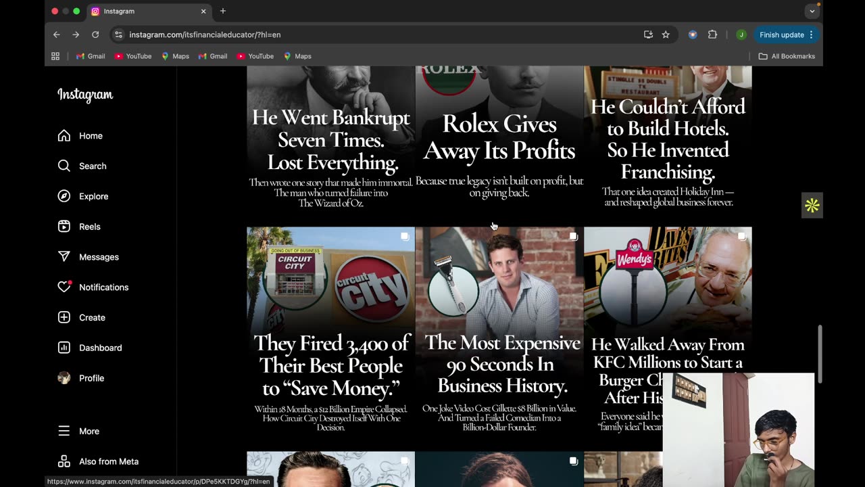
Task: Go forward in browser history
Action: click(76, 34)
